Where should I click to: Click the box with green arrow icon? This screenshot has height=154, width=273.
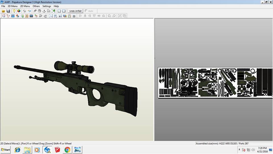[x=36, y=16]
